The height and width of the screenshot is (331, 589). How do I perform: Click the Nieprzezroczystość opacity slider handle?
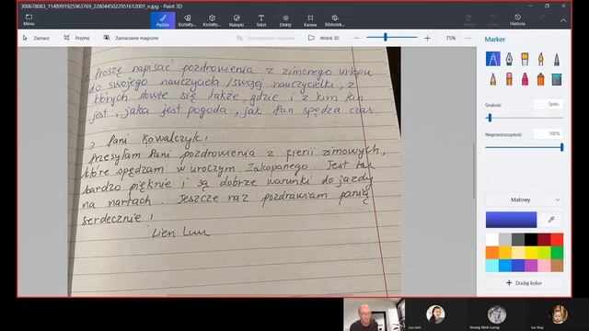pos(561,147)
